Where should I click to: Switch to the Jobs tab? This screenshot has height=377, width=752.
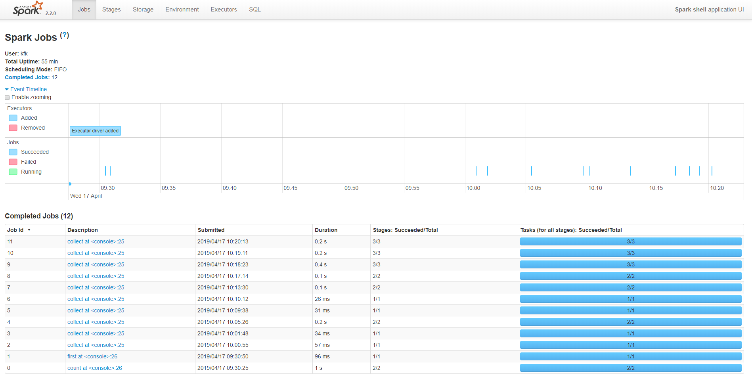pos(84,10)
